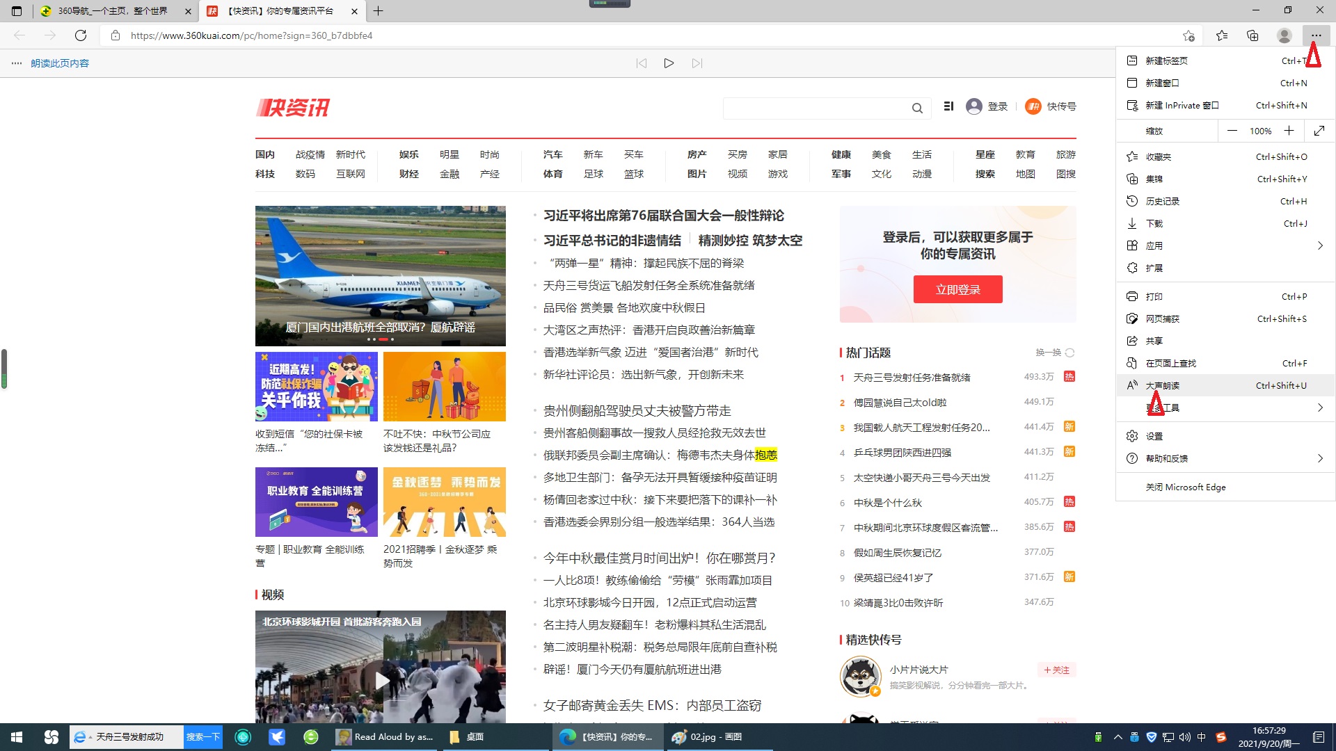This screenshot has width=1336, height=751.
Task: Click the browser address bar URL
Action: 251,35
